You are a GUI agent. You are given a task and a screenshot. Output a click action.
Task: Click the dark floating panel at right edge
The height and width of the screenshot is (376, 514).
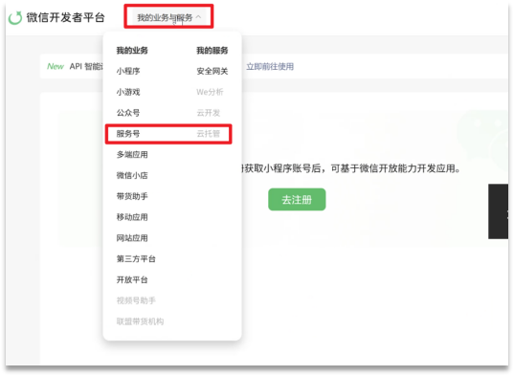coord(499,211)
